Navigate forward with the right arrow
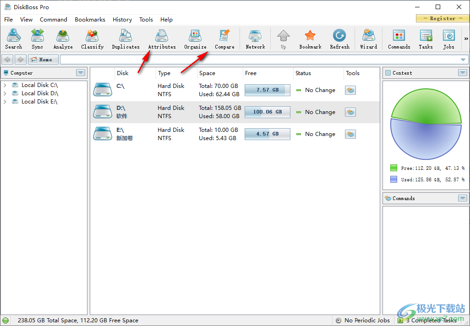Image resolution: width=470 pixels, height=326 pixels. pos(20,60)
